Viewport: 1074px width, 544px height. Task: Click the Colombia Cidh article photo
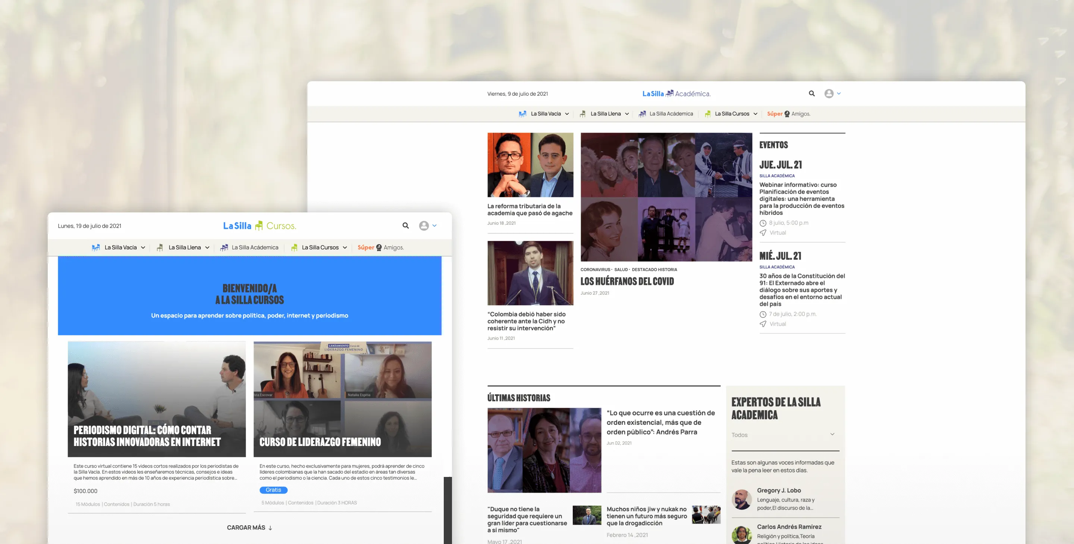coord(530,273)
